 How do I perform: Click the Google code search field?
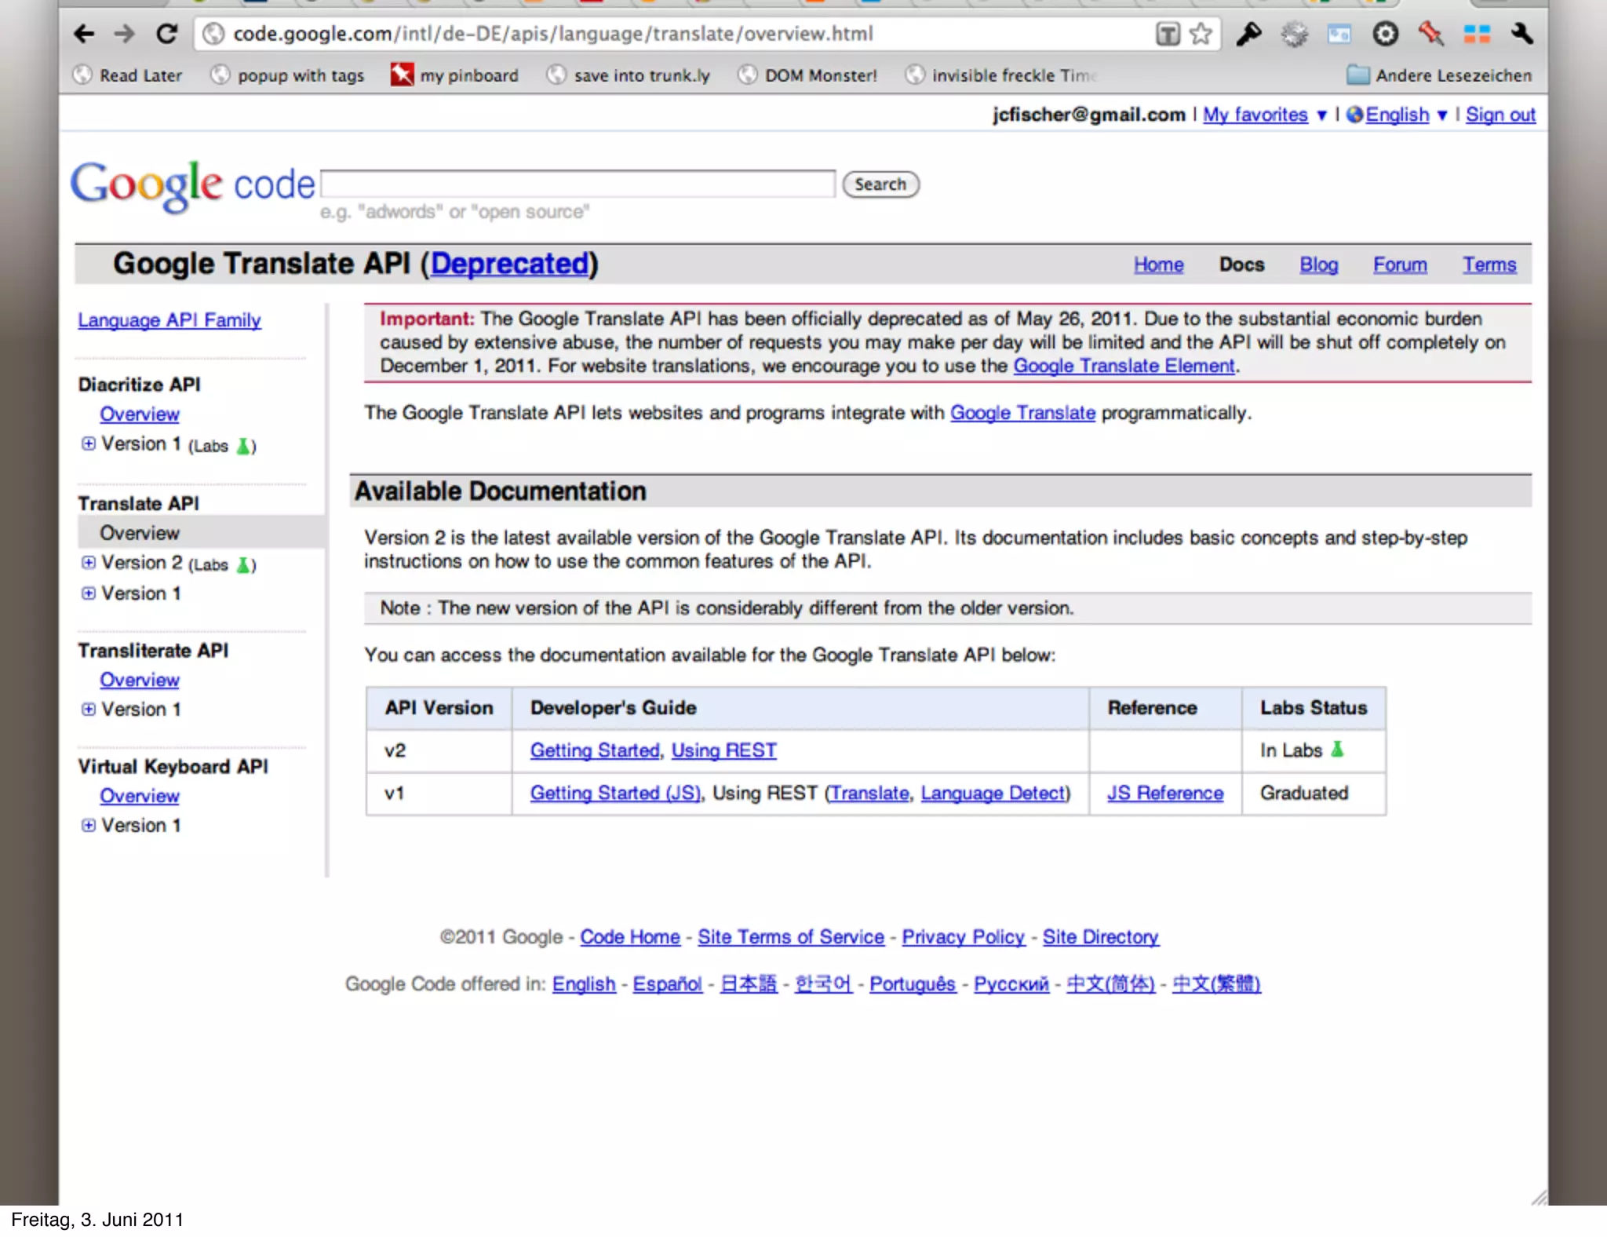(x=578, y=184)
